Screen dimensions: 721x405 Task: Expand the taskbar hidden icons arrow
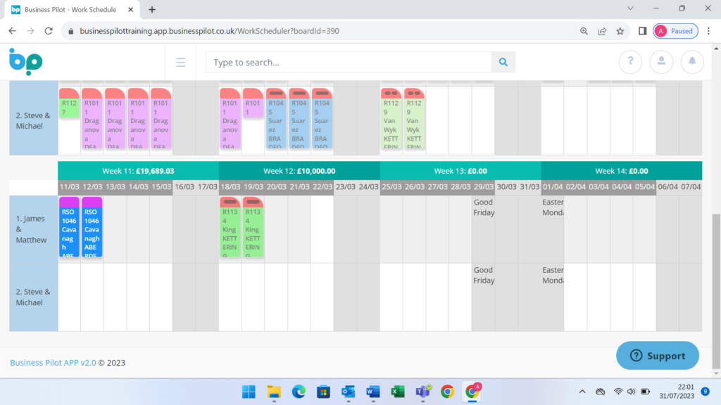[x=582, y=392]
